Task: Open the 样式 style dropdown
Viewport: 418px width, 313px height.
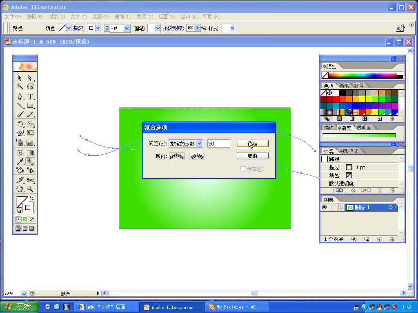Action: click(232, 28)
